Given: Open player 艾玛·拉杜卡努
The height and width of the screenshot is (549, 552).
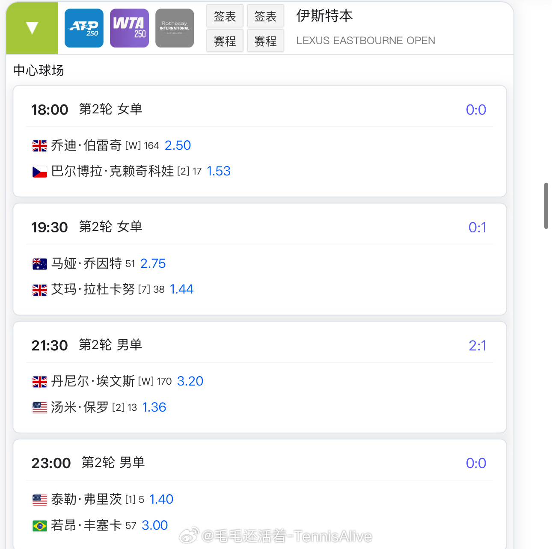Looking at the screenshot, I should click(x=93, y=289).
